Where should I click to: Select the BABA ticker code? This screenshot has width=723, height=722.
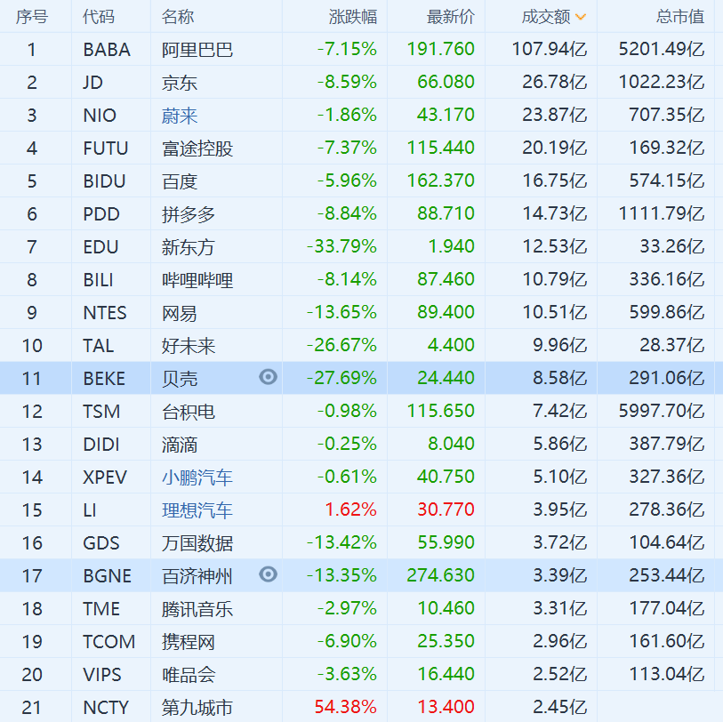click(x=107, y=49)
